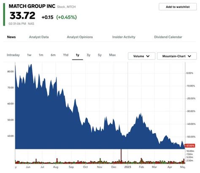
Task: Click the 10.00m volume axis label
Action: (x=190, y=151)
